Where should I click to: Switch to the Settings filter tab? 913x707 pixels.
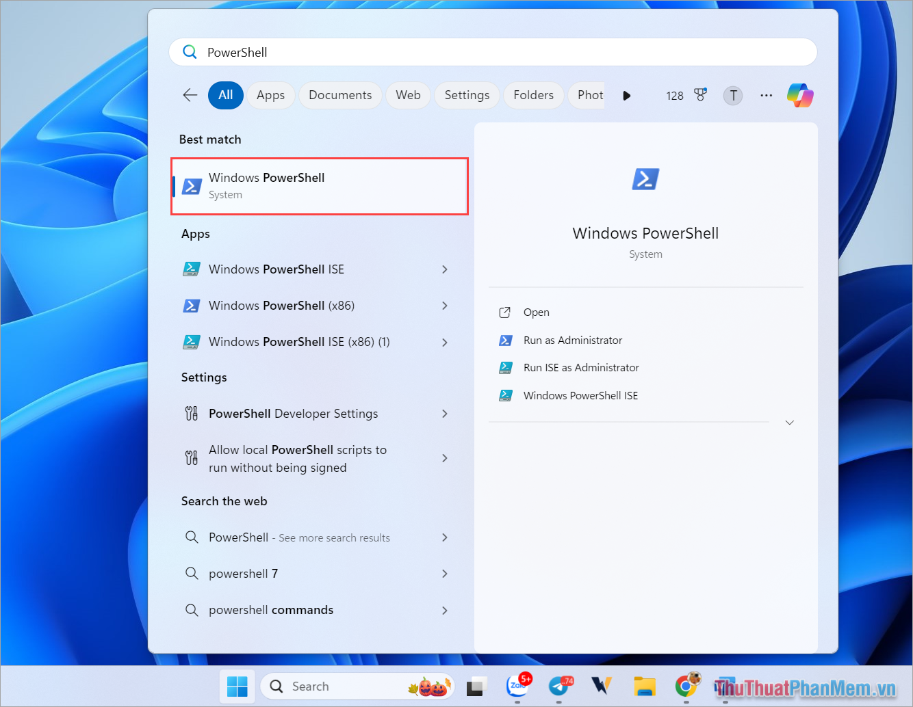point(467,95)
